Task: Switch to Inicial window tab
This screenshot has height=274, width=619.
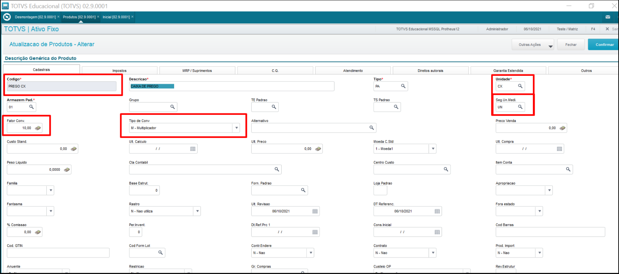Action: pyautogui.click(x=116, y=17)
